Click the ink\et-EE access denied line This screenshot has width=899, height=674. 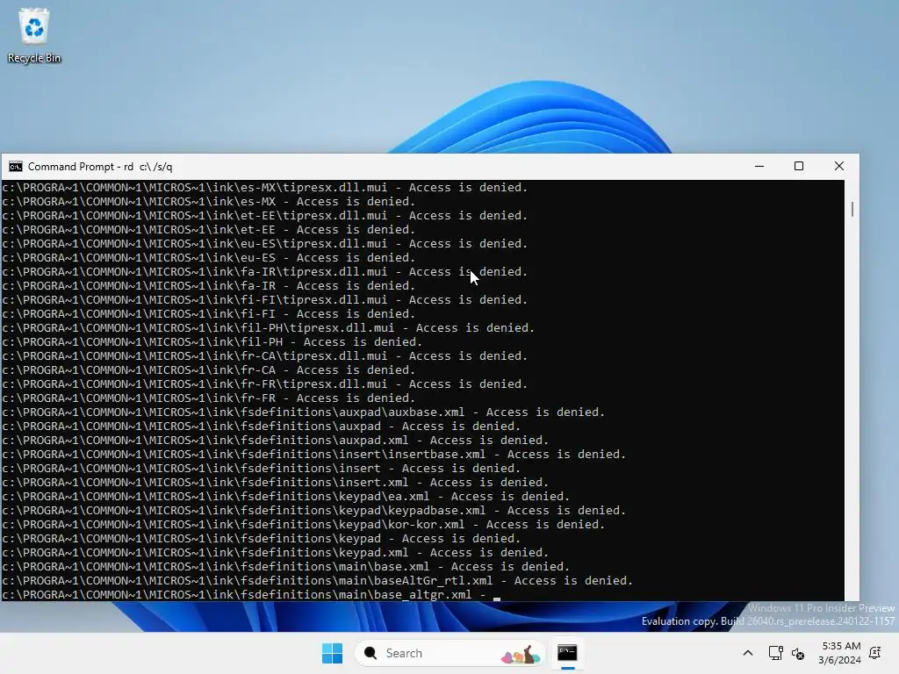pyautogui.click(x=208, y=230)
